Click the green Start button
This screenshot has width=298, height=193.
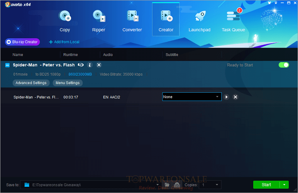click(266, 185)
